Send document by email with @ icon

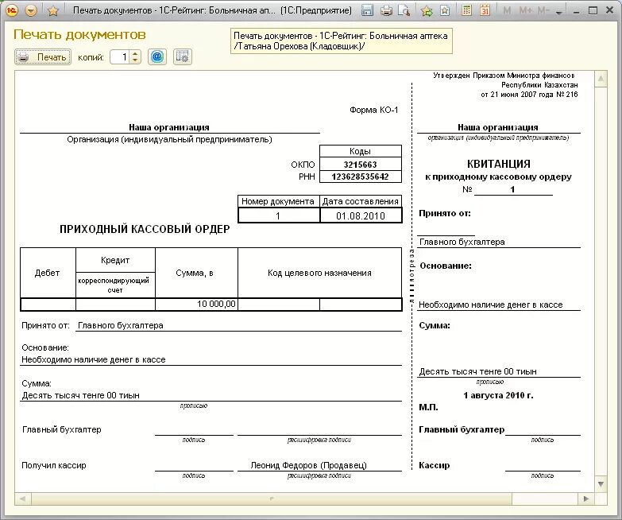coord(157,56)
